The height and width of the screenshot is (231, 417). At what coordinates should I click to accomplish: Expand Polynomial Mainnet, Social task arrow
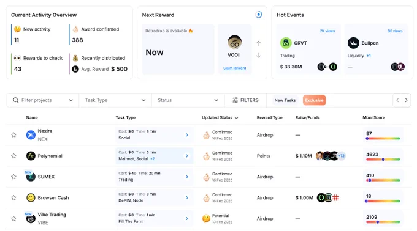[x=187, y=156]
